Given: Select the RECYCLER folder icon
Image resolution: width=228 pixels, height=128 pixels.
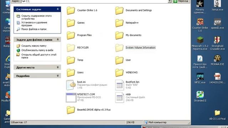Looking at the screenshot, I should tap(71, 48).
